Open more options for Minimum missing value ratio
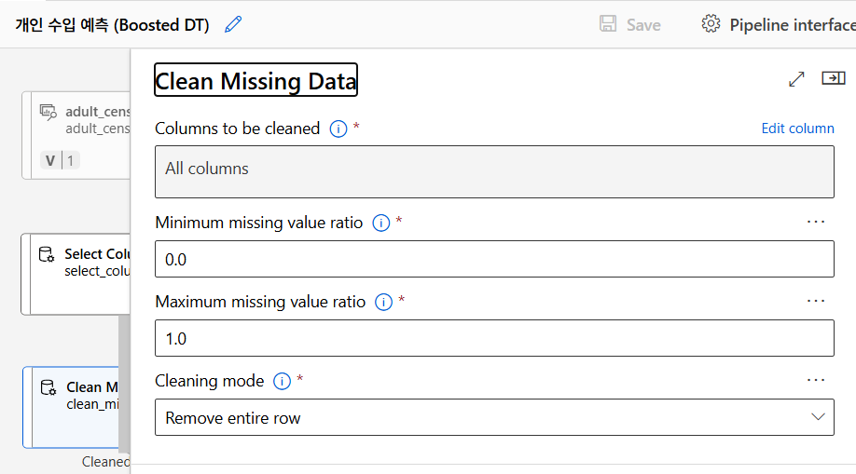This screenshot has width=856, height=474. [816, 223]
